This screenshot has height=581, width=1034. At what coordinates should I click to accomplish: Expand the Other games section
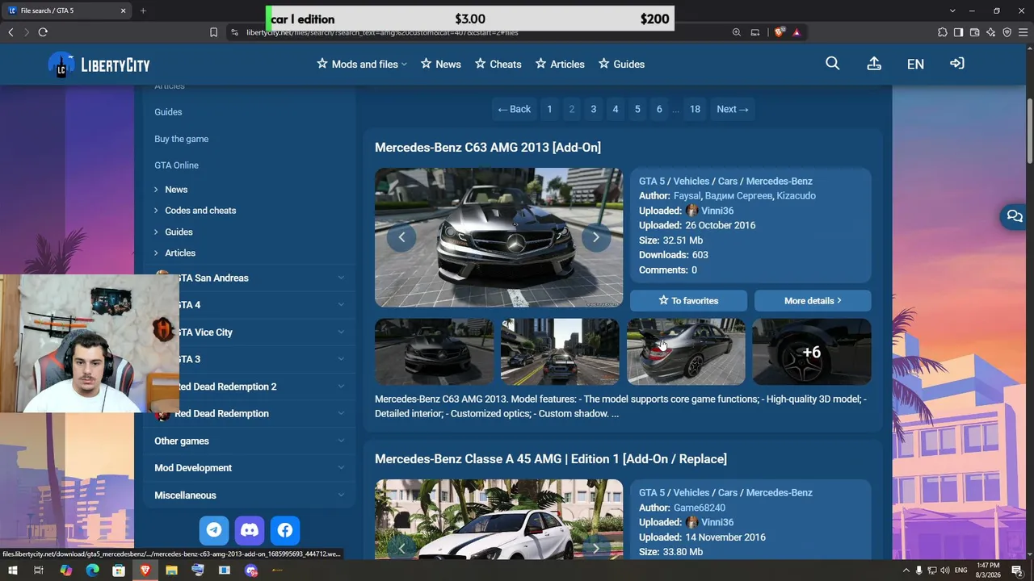[250, 441]
